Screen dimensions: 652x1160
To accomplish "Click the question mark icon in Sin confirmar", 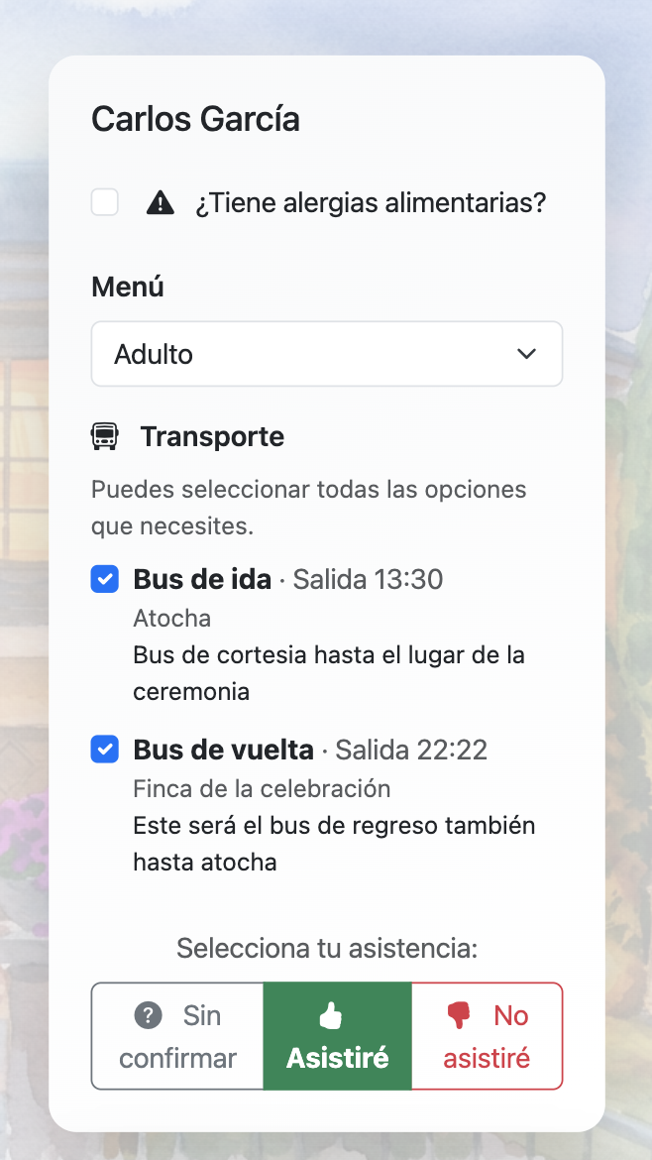I will coord(148,1015).
